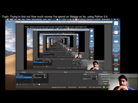The width and height of the screenshot is (138, 103).
Task: Toggle visibility of the Display Capture source
Action: (x=45, y=78)
